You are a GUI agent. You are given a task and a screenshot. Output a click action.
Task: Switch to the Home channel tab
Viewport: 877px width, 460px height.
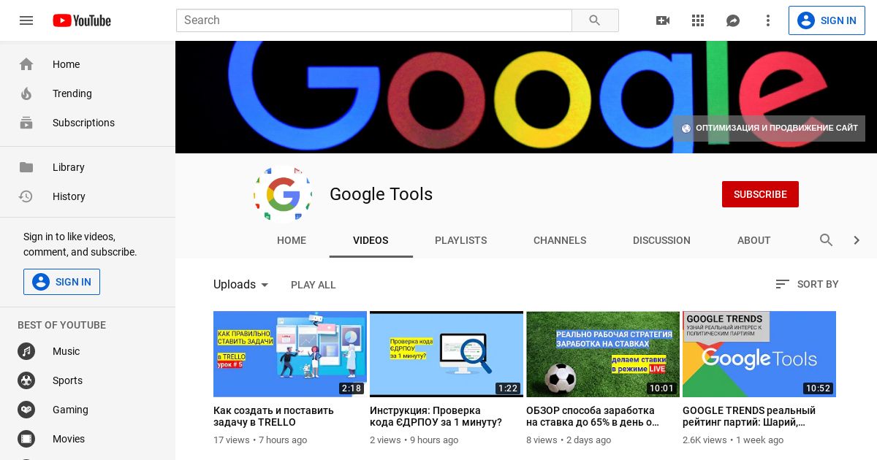coord(292,240)
